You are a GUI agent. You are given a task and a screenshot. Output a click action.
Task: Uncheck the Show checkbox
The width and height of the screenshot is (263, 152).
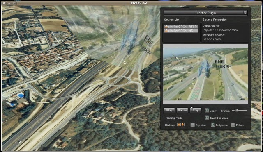click(x=207, y=110)
